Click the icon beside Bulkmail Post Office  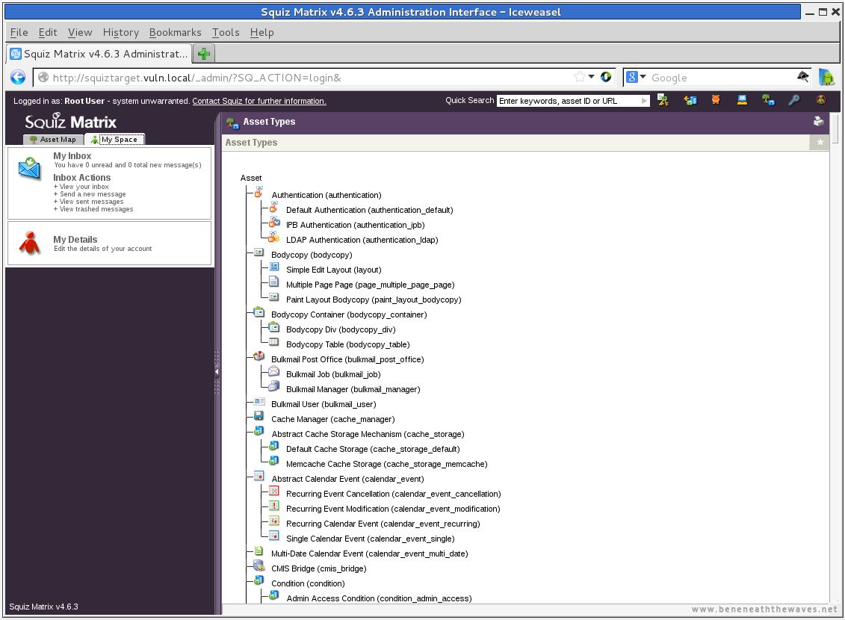[x=259, y=356]
